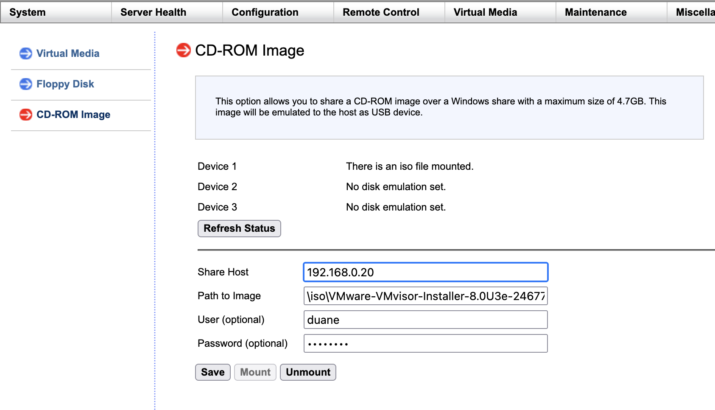Click the blue arrow icon beside Floppy Disk
The image size is (715, 410).
pos(26,84)
